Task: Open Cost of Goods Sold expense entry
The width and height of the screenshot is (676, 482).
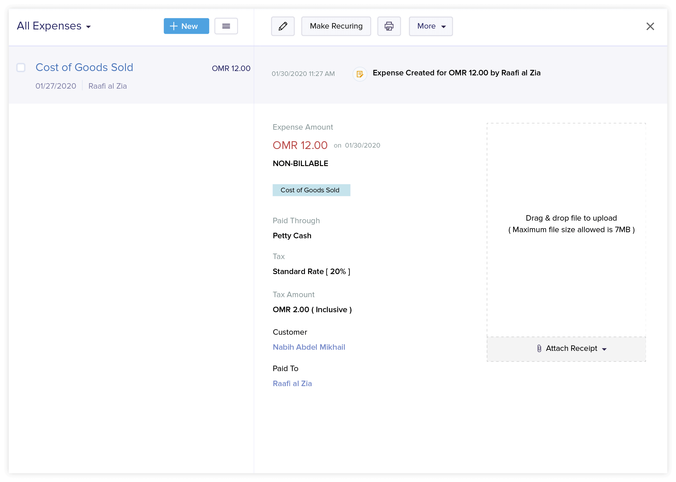Action: 84,67
